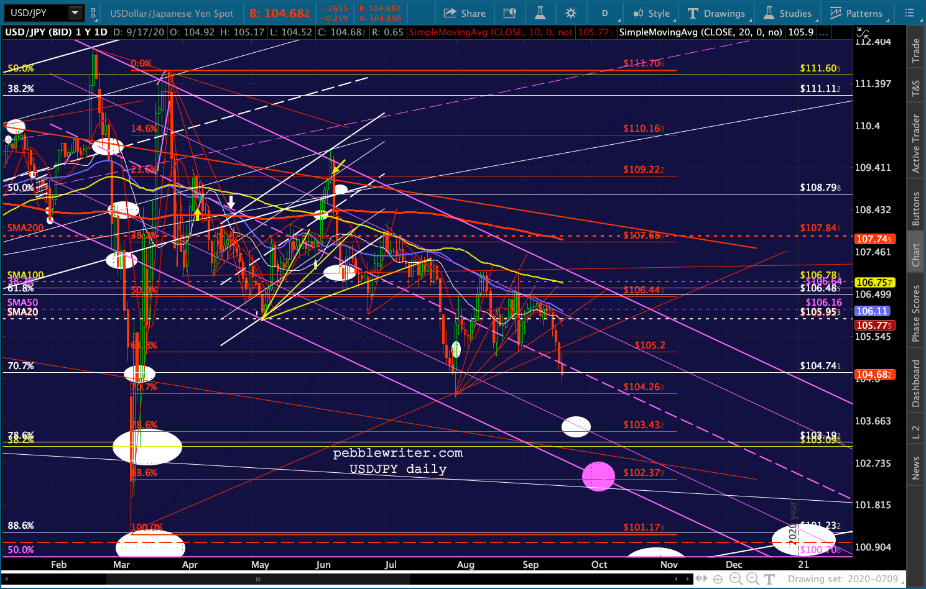
Task: Click the list options icon at toolbar end
Action: (909, 13)
